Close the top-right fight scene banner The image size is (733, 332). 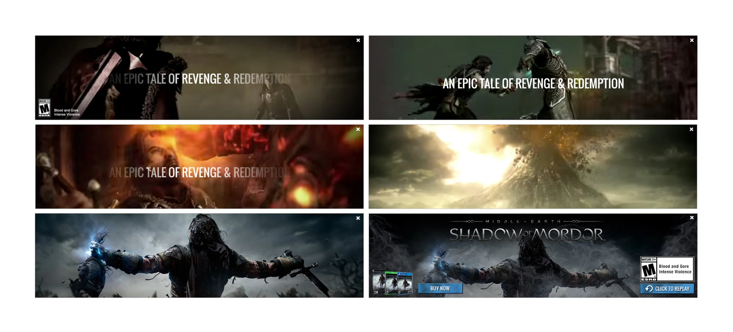[x=692, y=40]
